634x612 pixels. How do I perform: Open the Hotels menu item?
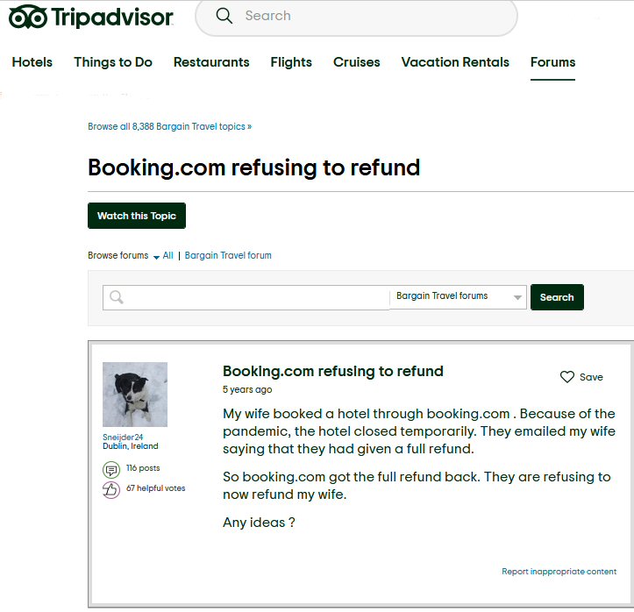32,62
